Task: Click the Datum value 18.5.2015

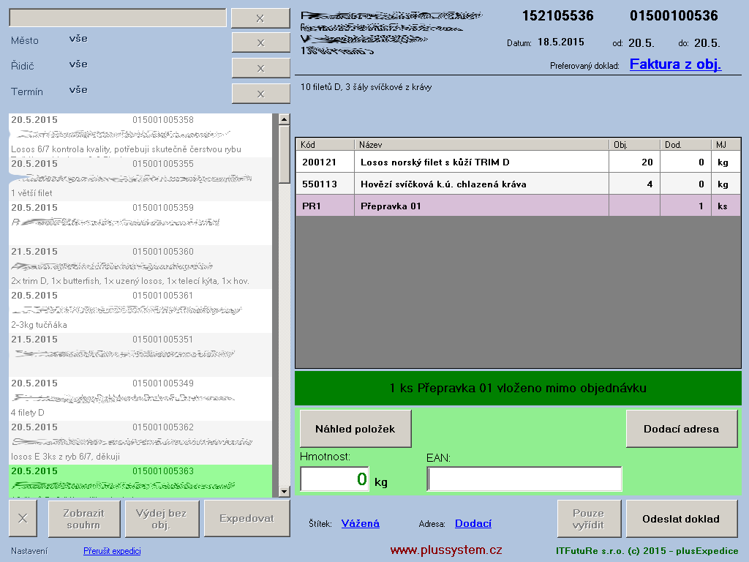Action: pyautogui.click(x=561, y=42)
